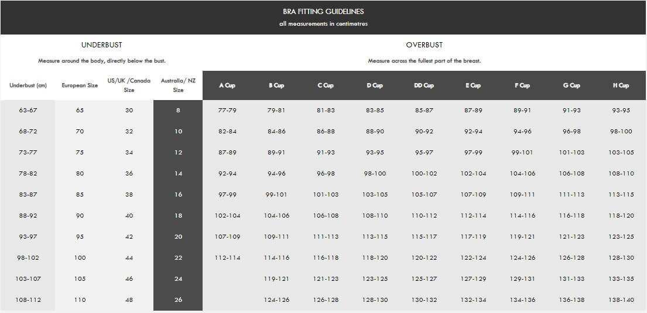Click 'Measure across the fullest part' instruction

[425, 61]
